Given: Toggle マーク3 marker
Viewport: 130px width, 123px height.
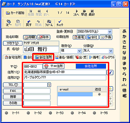Looking at the screenshot, I should (50, 113).
